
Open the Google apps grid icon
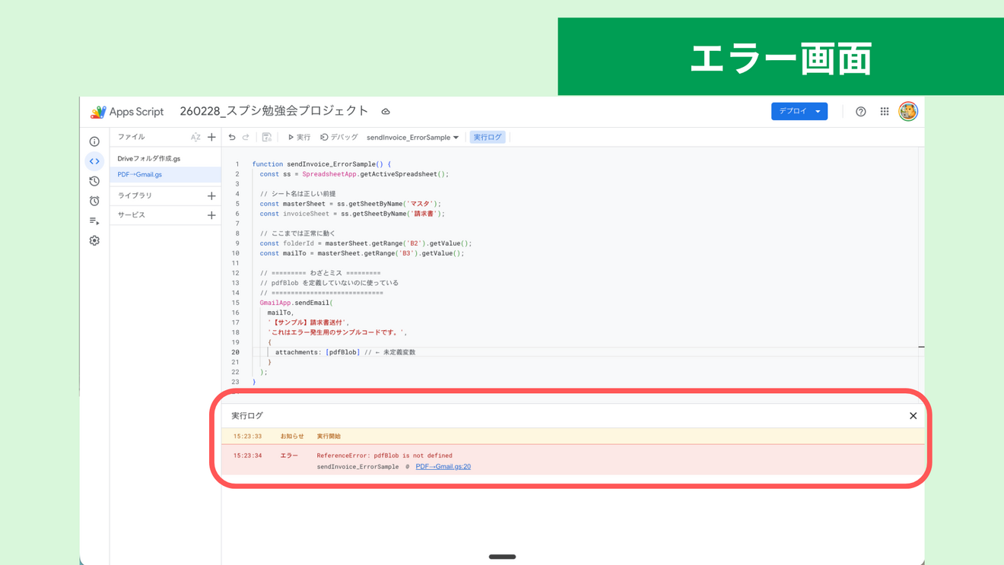pos(885,112)
